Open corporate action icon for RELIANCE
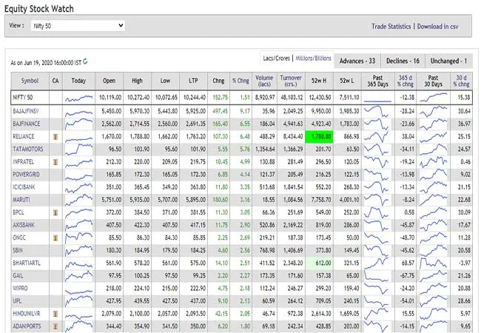The image size is (481, 333). [x=55, y=137]
